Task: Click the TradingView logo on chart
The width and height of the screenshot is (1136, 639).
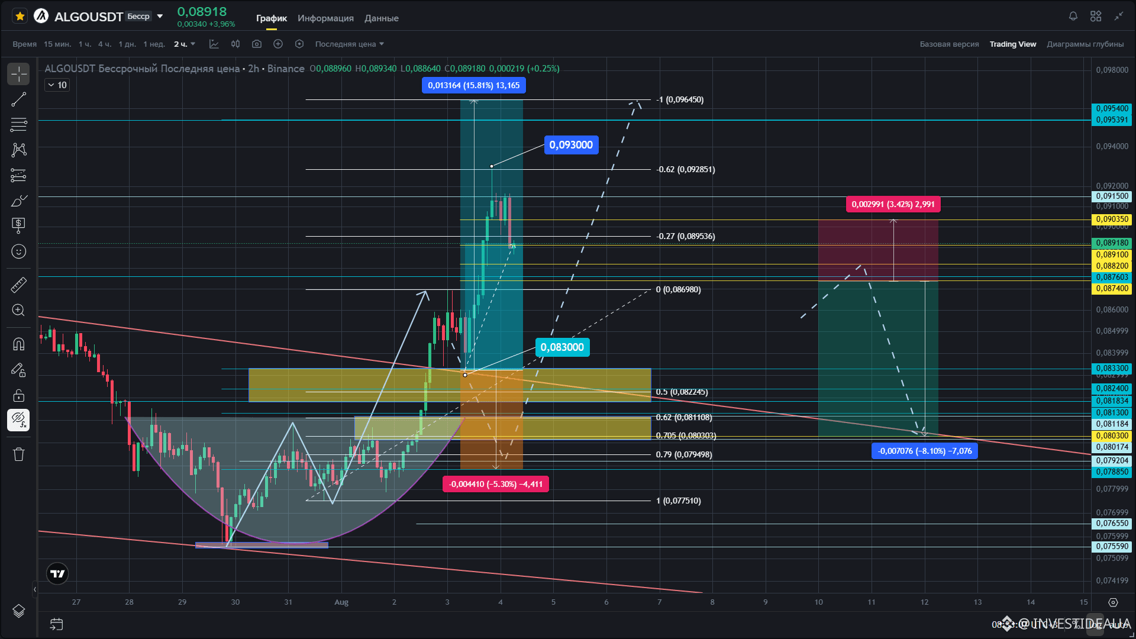Action: coord(57,573)
